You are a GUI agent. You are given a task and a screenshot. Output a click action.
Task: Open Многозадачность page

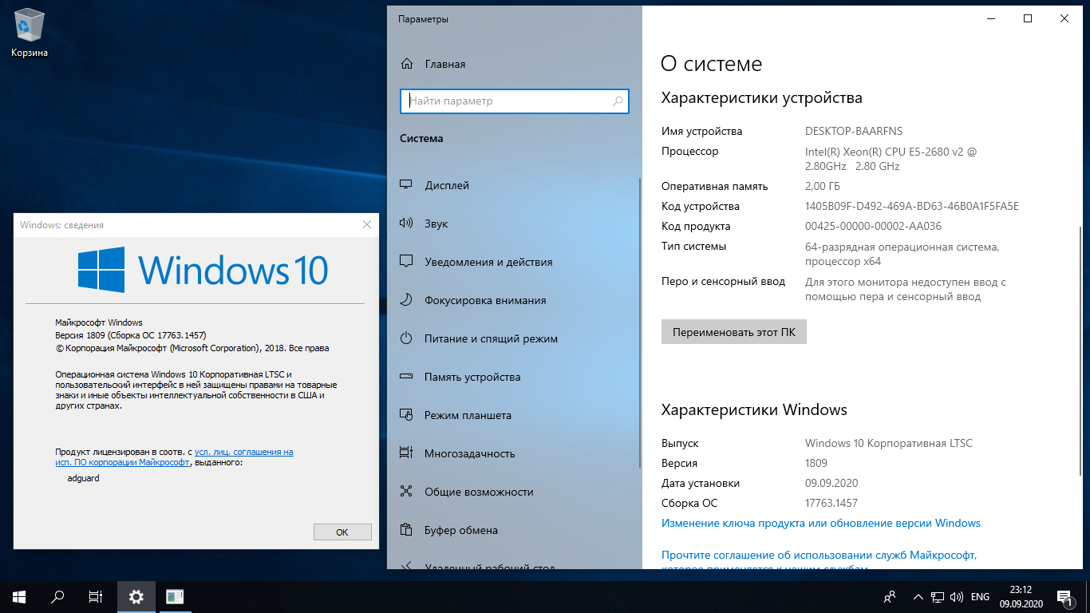tap(514, 453)
